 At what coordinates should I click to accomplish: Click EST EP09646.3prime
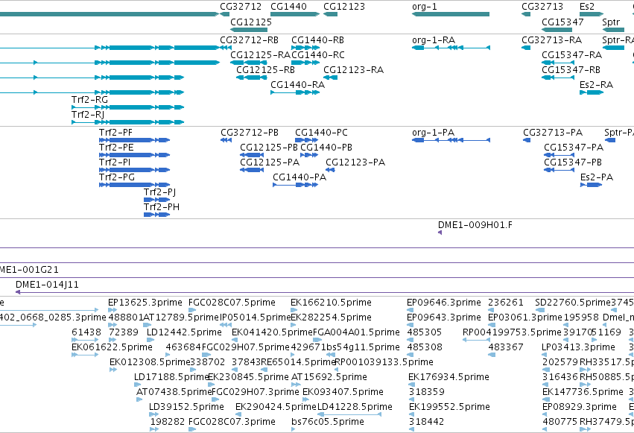coord(410,310)
